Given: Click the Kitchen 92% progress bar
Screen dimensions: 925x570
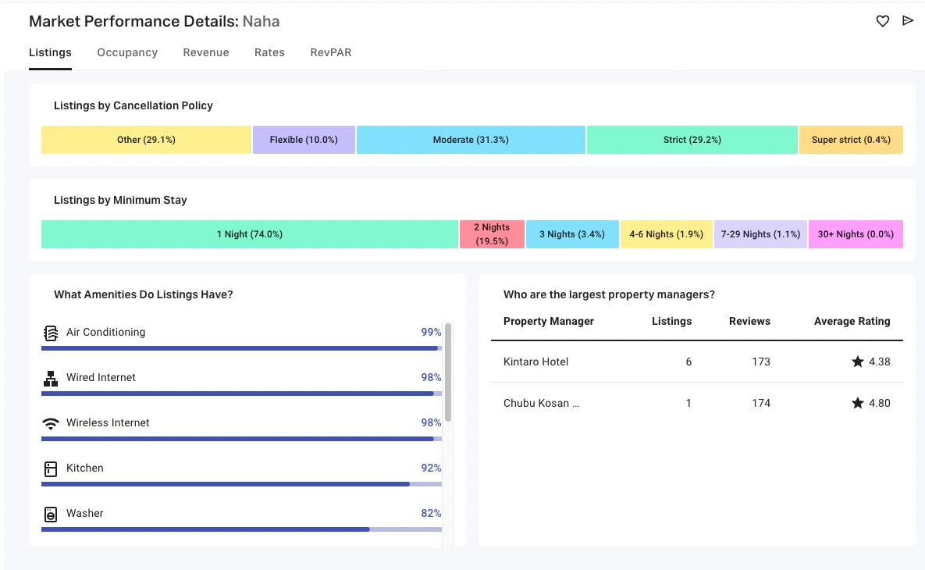Looking at the screenshot, I should pos(241,484).
